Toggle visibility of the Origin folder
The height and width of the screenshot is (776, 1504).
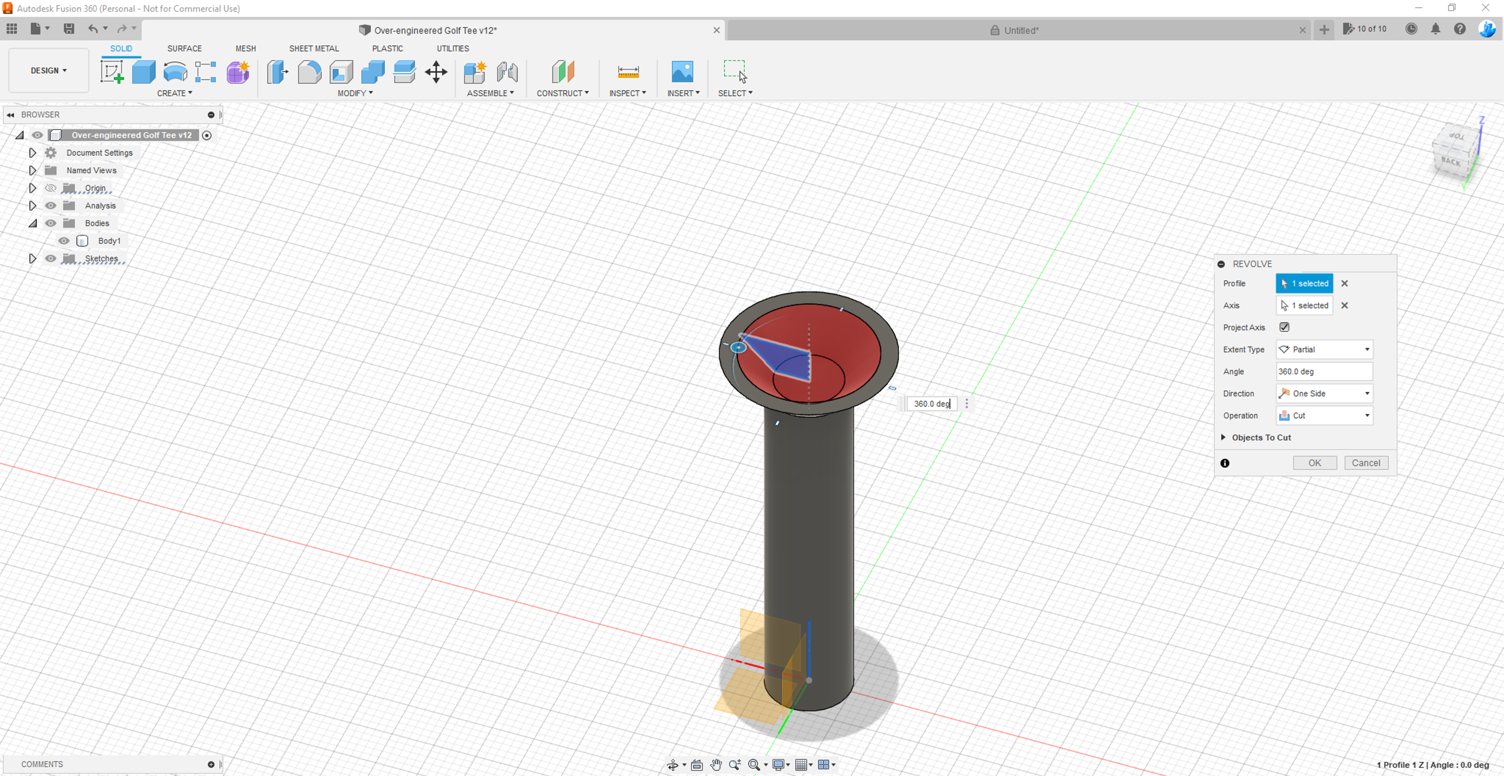[x=51, y=188]
